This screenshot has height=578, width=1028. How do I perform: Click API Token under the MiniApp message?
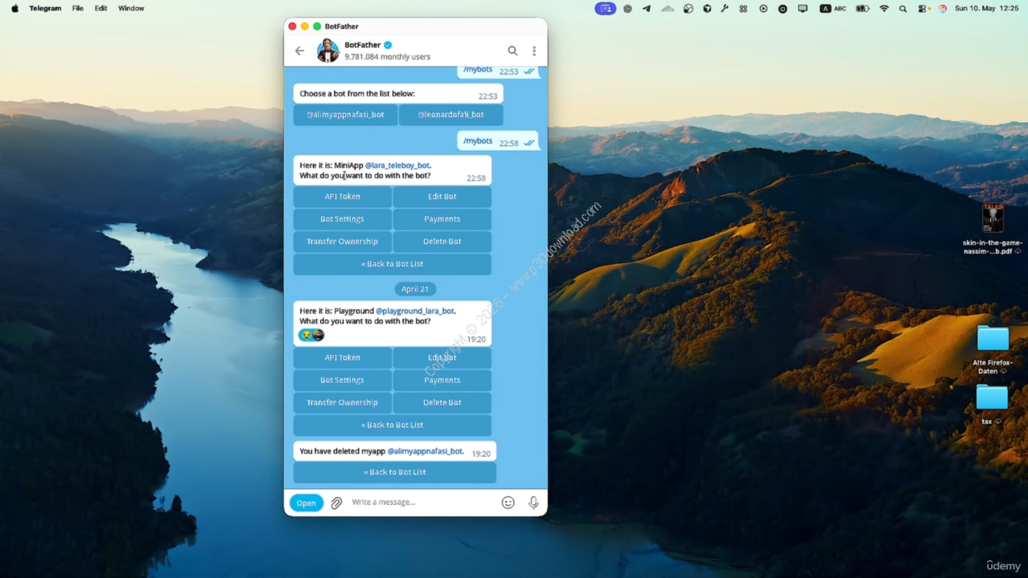(342, 197)
